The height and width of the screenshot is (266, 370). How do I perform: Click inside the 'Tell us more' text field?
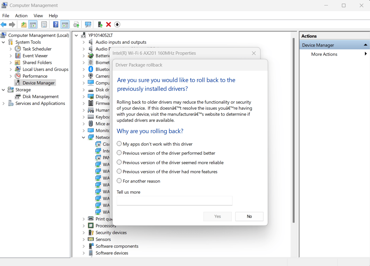pyautogui.click(x=175, y=200)
